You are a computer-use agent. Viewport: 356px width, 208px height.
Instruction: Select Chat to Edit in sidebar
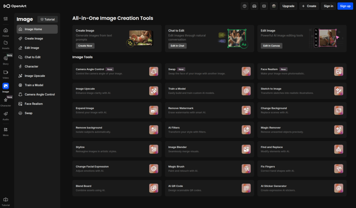tap(37, 57)
